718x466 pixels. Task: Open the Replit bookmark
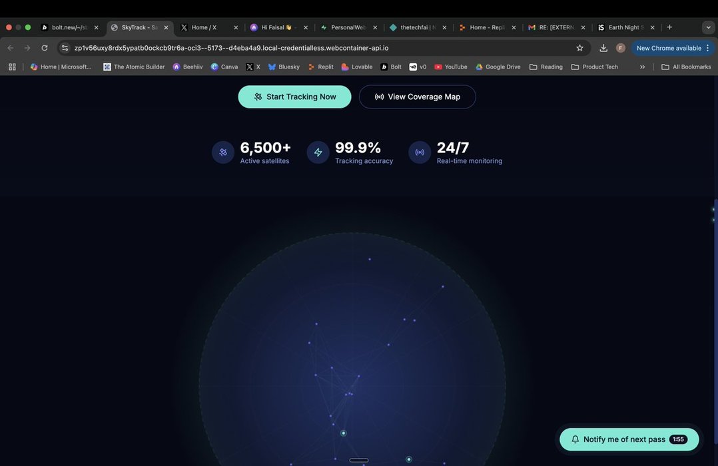tap(320, 67)
